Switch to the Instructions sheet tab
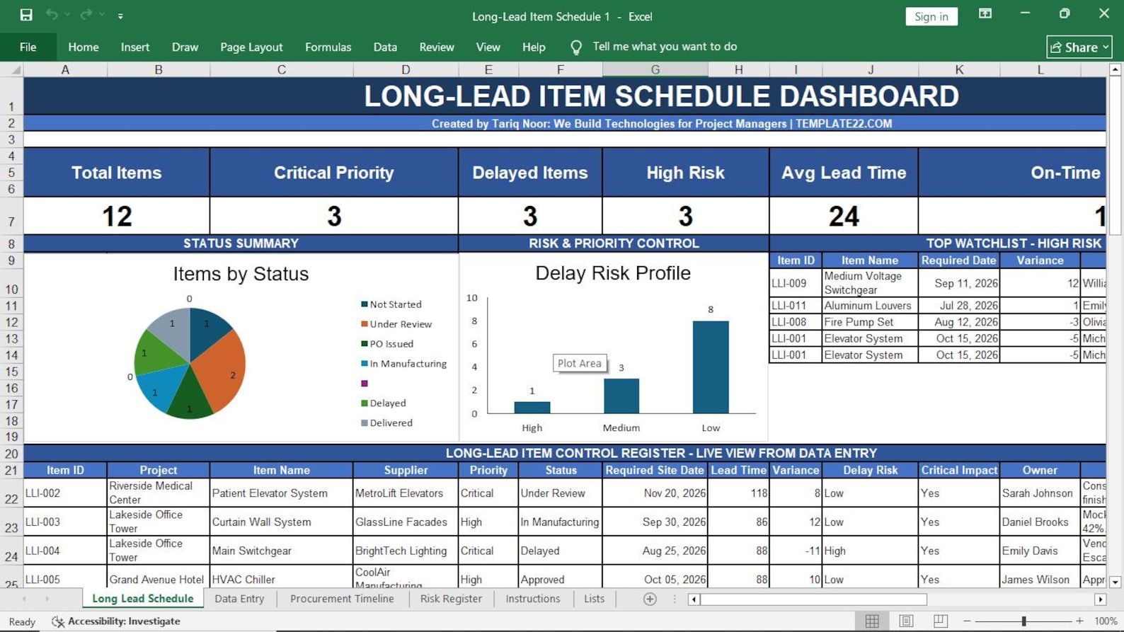1124x632 pixels. (533, 599)
